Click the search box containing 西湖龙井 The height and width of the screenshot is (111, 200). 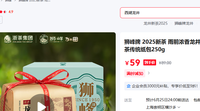click(x=160, y=13)
